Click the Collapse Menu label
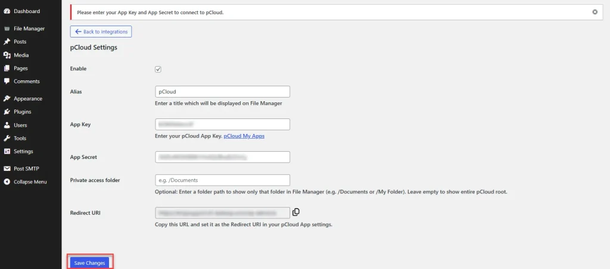The height and width of the screenshot is (269, 610). 30,182
